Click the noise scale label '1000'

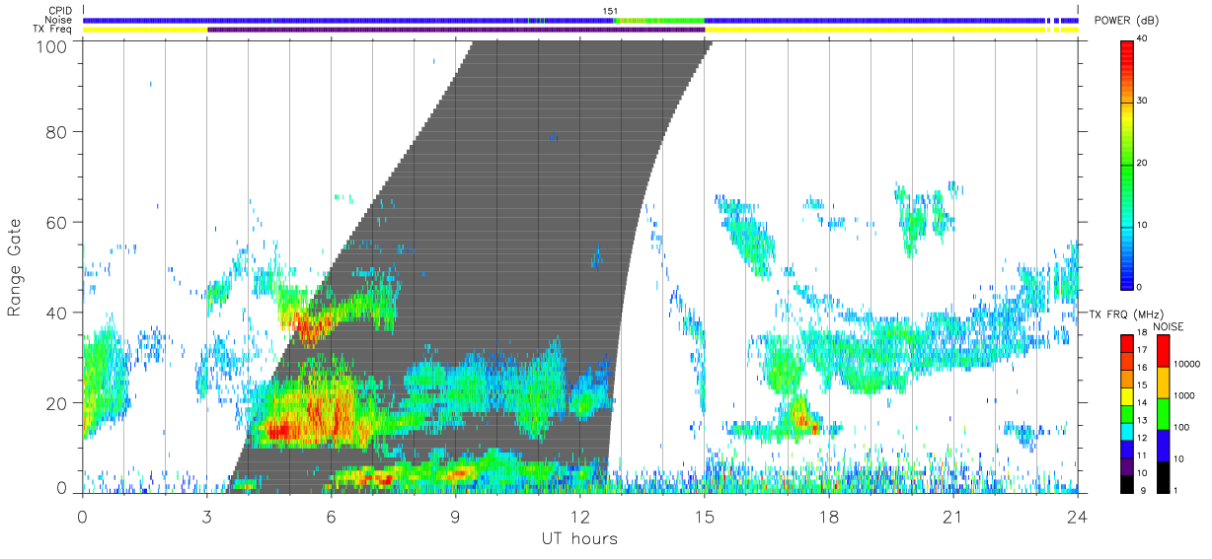(x=1184, y=395)
